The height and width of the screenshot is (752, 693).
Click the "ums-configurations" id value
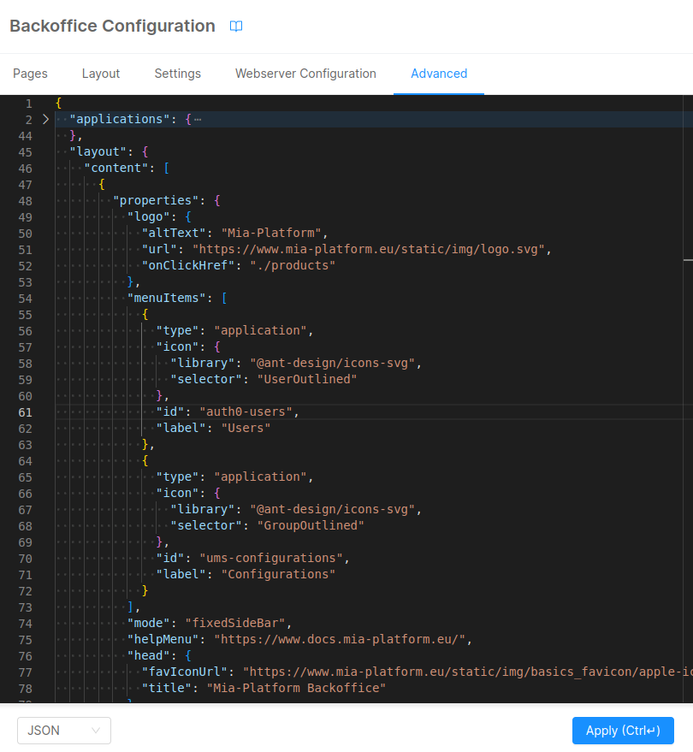[270, 558]
